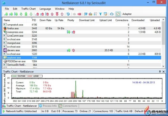Screen dimensions: 168x116
Task: Click the process list vertical scrollbar thumb
Action: coord(163,33)
